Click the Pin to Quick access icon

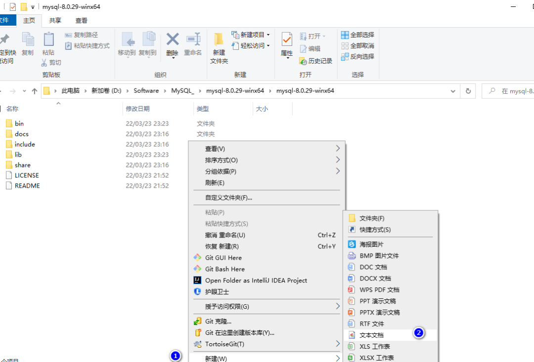pyautogui.click(x=4, y=40)
